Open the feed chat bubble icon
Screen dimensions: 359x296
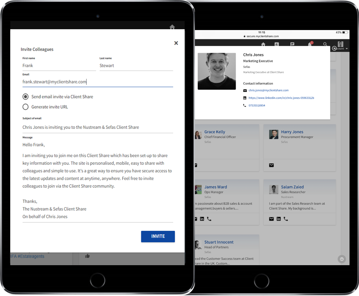pos(292,45)
